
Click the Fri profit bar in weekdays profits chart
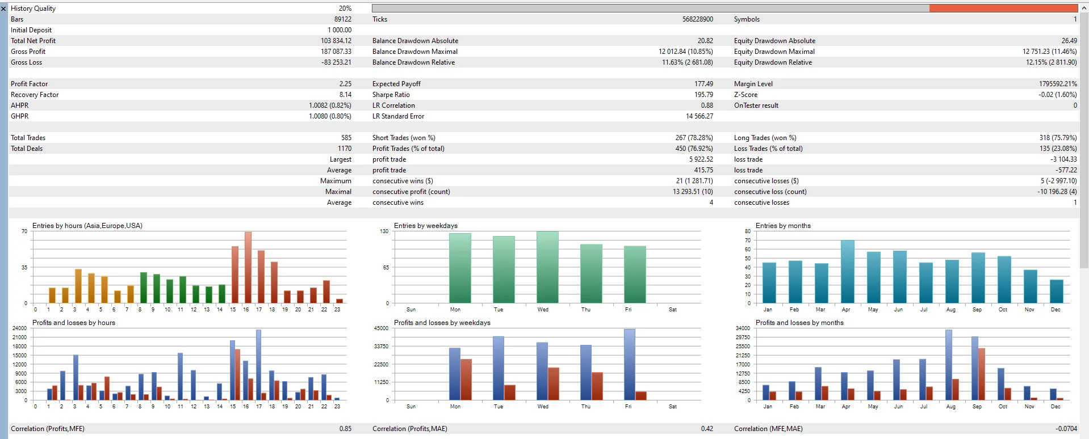coord(630,365)
